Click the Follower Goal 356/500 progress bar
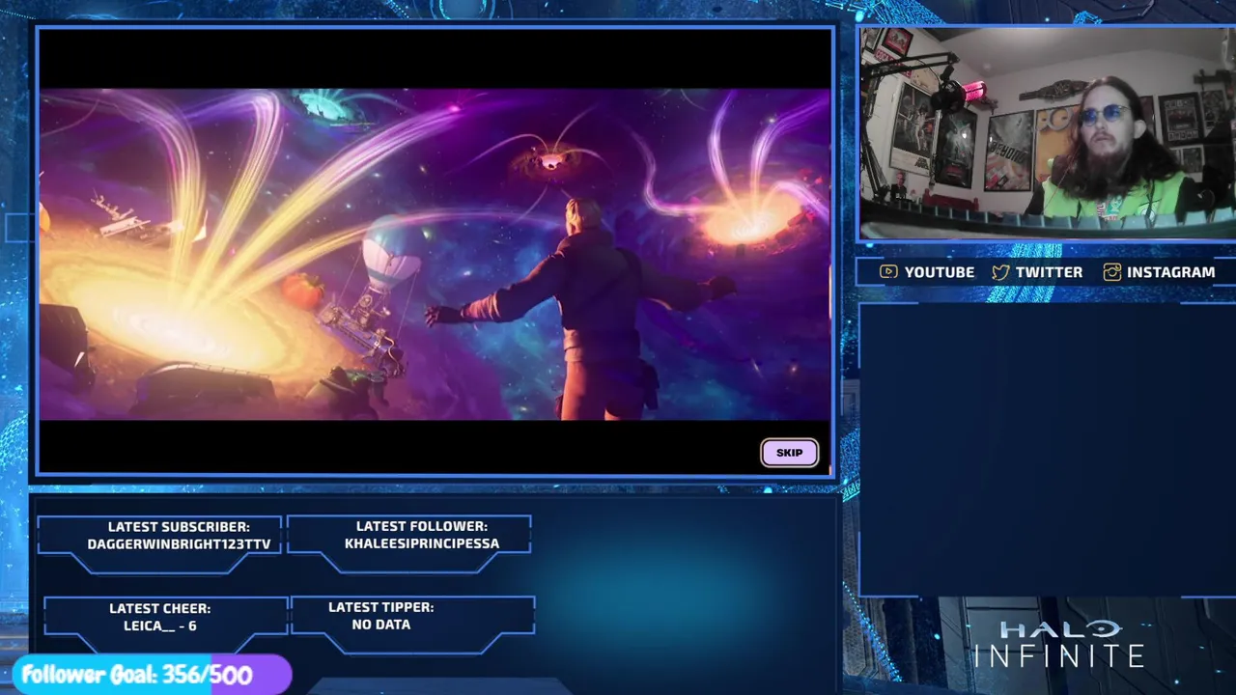The height and width of the screenshot is (695, 1236). tap(152, 675)
